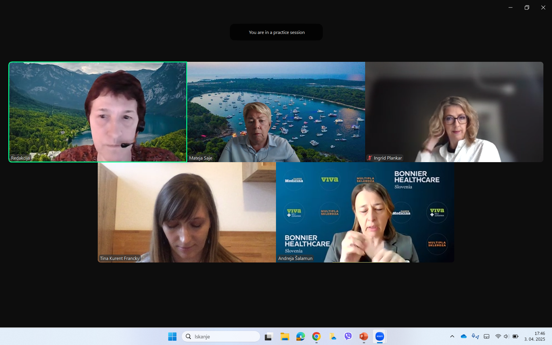Image resolution: width=552 pixels, height=345 pixels.
Task: Open Microsoft Edge from the taskbar
Action: (300, 336)
